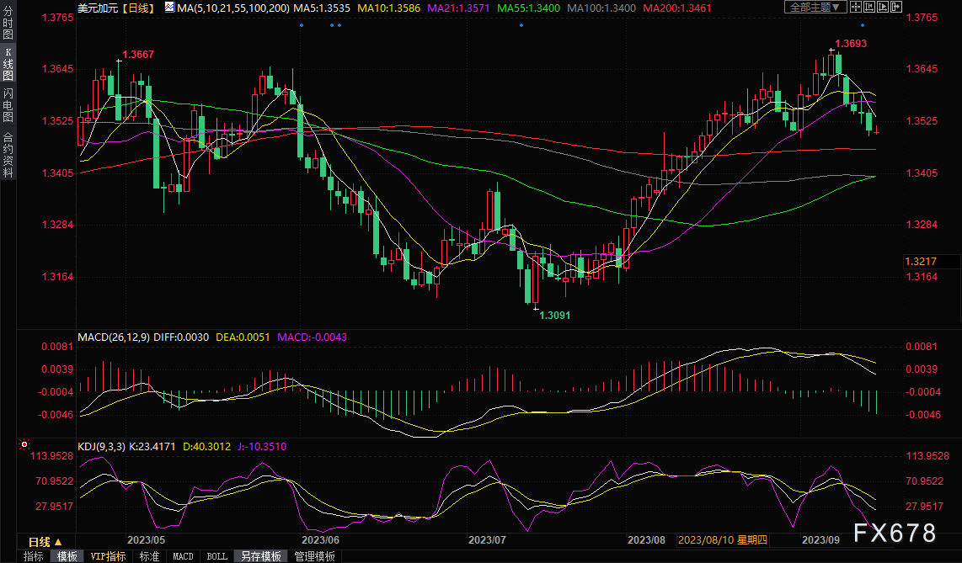The image size is (962, 563).
Task: Open the 全部主题 dropdown
Action: tap(815, 7)
